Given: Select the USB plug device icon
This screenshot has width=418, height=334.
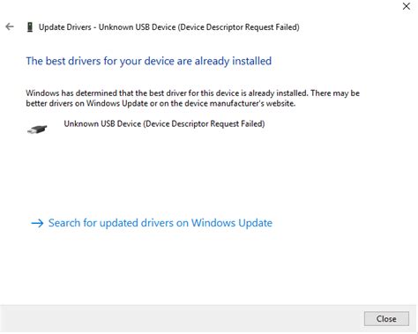Looking at the screenshot, I should click(x=37, y=130).
